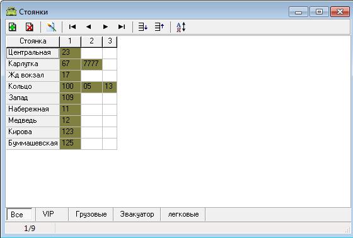Open the Эвакуатор tab
353x238 pixels.
coord(137,214)
